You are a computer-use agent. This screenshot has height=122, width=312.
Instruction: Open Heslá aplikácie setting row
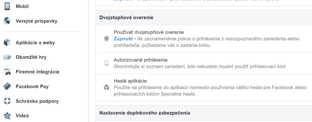click(x=130, y=81)
